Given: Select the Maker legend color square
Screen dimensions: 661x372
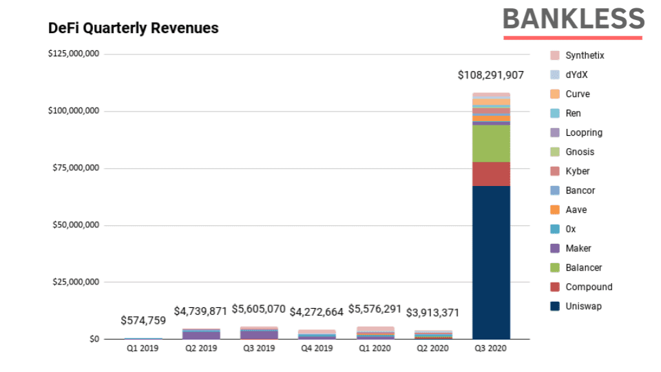Looking at the screenshot, I should point(555,249).
